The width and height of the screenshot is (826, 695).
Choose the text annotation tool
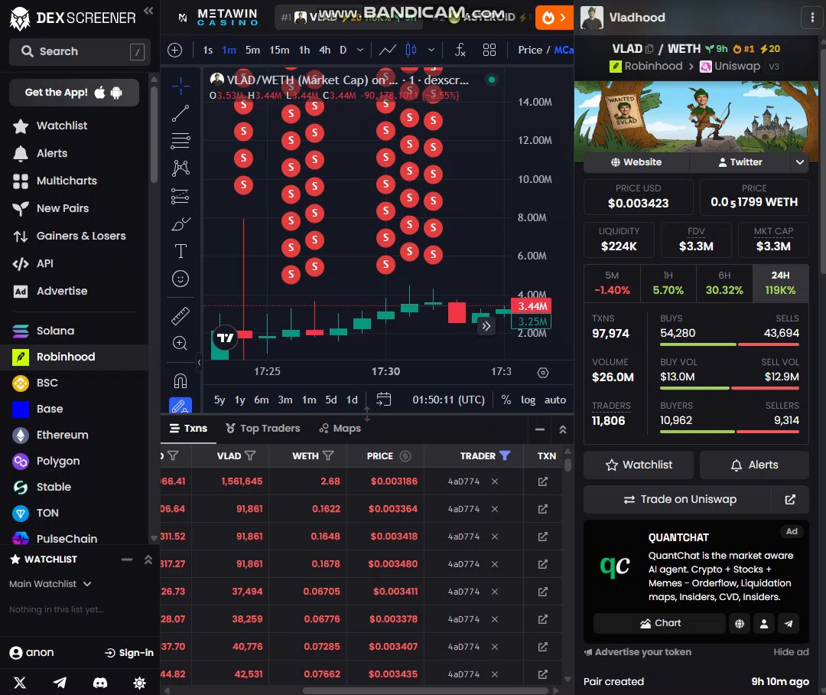tap(180, 251)
